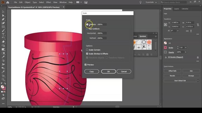Select the Paintbrush tool
The image size is (202, 113).
3,31
